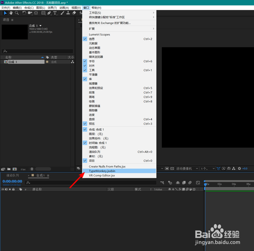The height and width of the screenshot is (251, 254).
Task: Select the Eraser tool
Action: click(x=74, y=13)
